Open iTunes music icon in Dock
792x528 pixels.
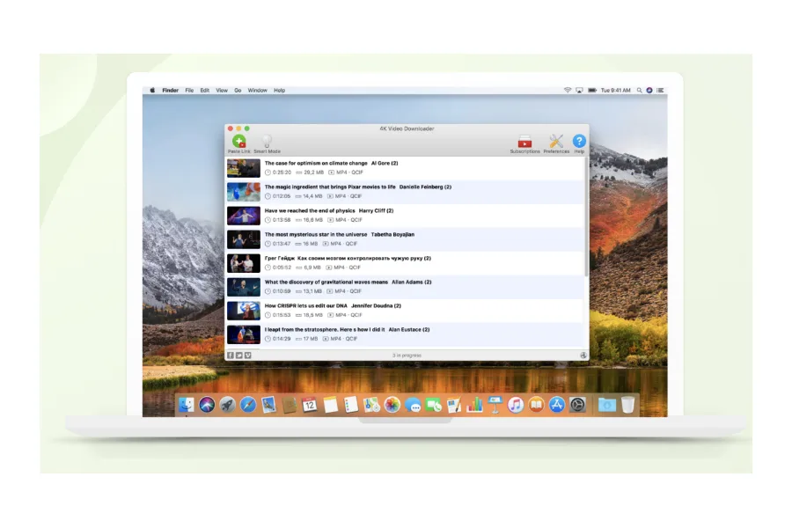coord(515,405)
